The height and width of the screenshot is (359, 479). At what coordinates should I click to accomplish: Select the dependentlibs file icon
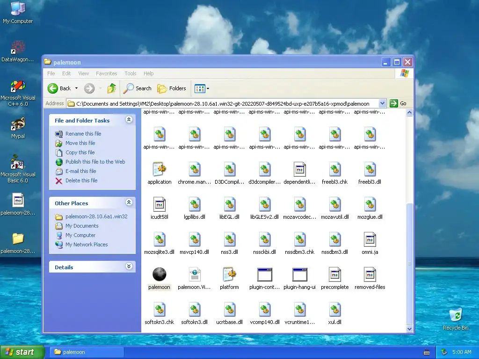coord(300,169)
